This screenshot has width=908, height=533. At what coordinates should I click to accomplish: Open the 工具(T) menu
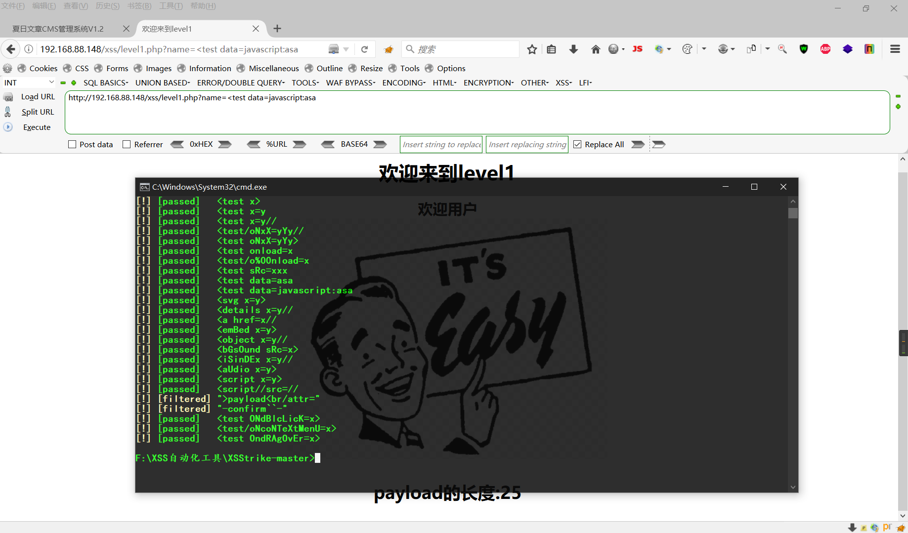(171, 6)
